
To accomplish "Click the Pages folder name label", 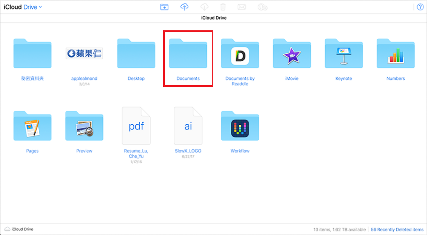I will (32, 151).
